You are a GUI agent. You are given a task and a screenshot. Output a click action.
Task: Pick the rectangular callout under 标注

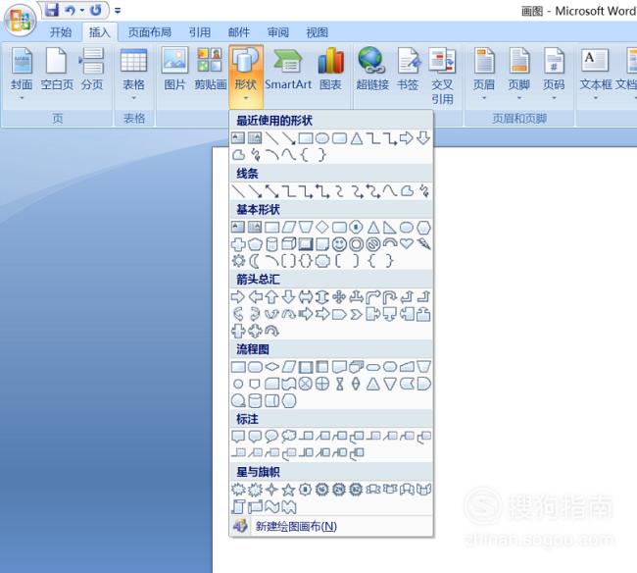click(238, 437)
